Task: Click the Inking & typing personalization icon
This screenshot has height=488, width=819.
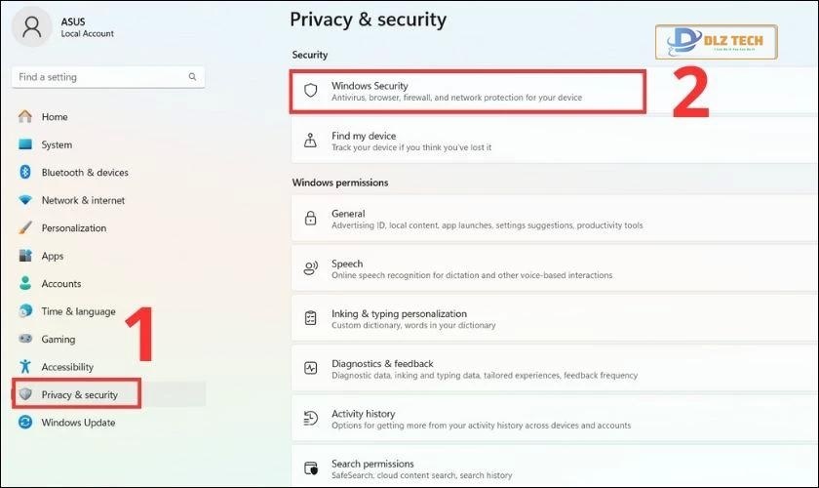Action: 311,318
